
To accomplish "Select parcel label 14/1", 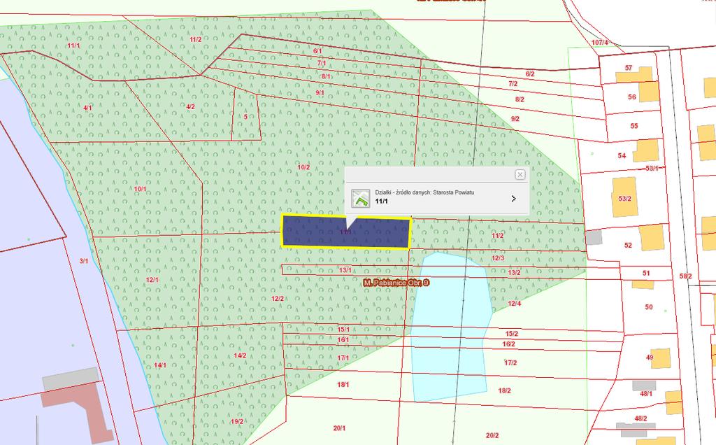I will coord(160,365).
